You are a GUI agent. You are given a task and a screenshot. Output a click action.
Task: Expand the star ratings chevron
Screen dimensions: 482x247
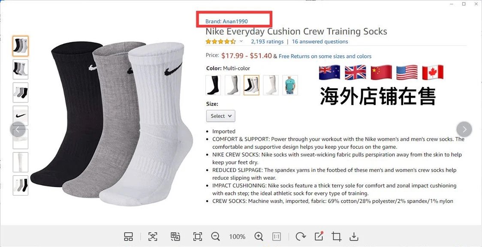point(241,41)
